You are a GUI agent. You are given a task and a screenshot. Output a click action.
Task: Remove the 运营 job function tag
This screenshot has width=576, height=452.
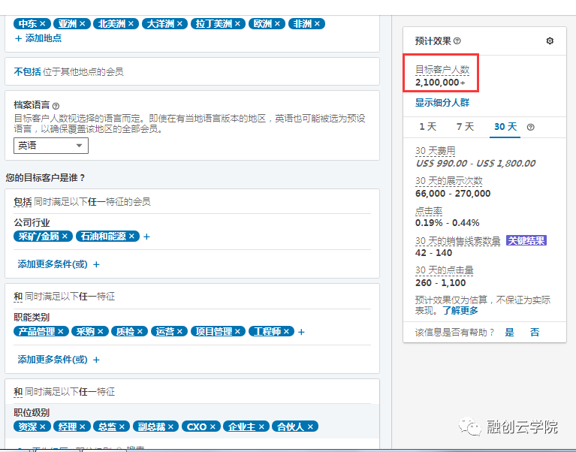tap(179, 332)
